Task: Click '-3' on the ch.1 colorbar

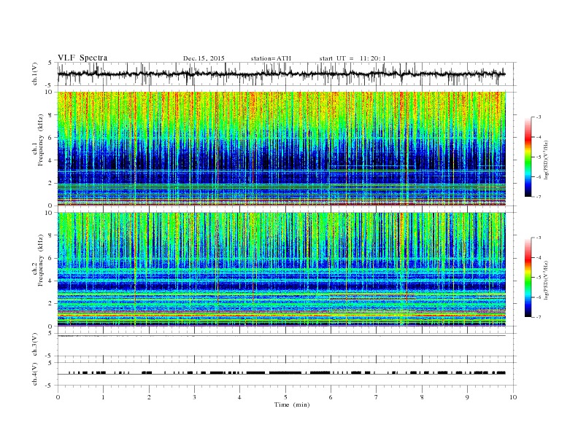Action: pyautogui.click(x=539, y=117)
